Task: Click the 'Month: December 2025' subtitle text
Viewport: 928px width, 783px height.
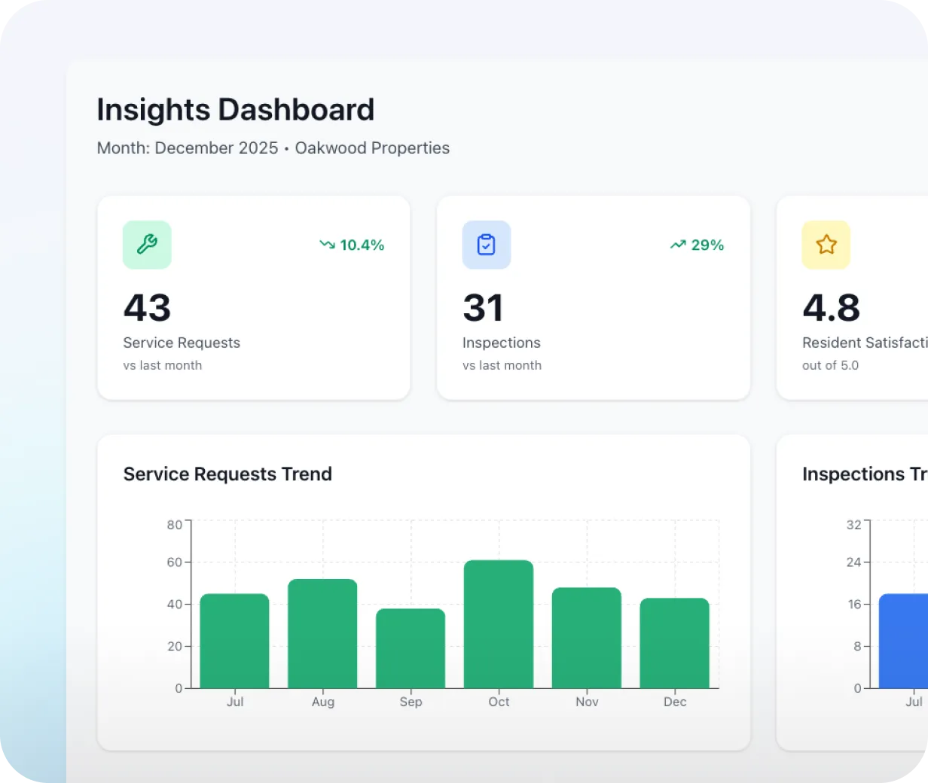Action: click(x=188, y=148)
